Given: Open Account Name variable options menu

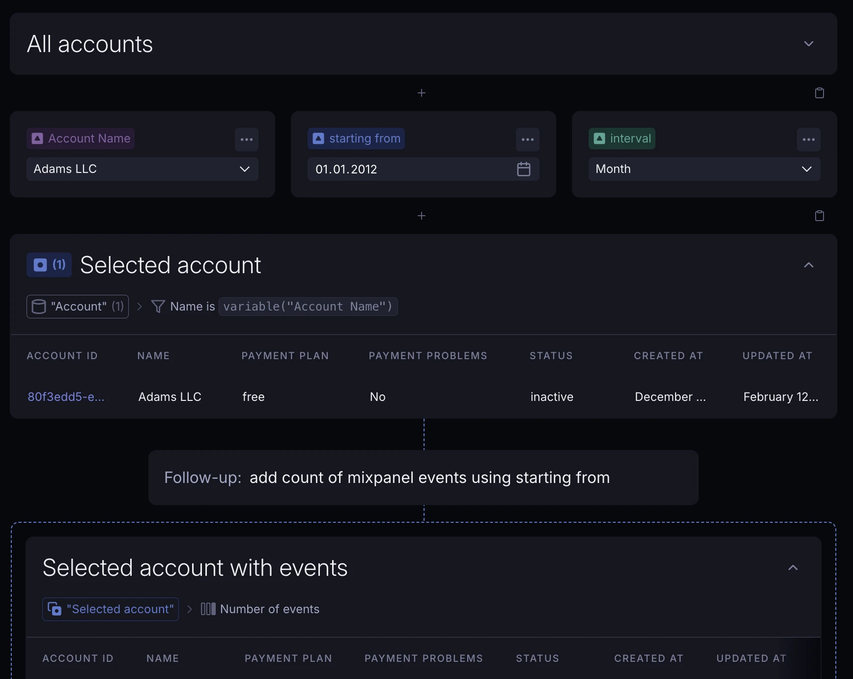Looking at the screenshot, I should [246, 140].
